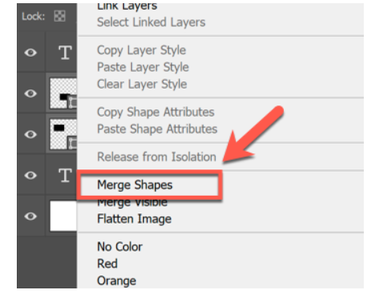Screen dimensions: 387x298
Task: Select Merge Visible menu entry
Action: click(132, 203)
